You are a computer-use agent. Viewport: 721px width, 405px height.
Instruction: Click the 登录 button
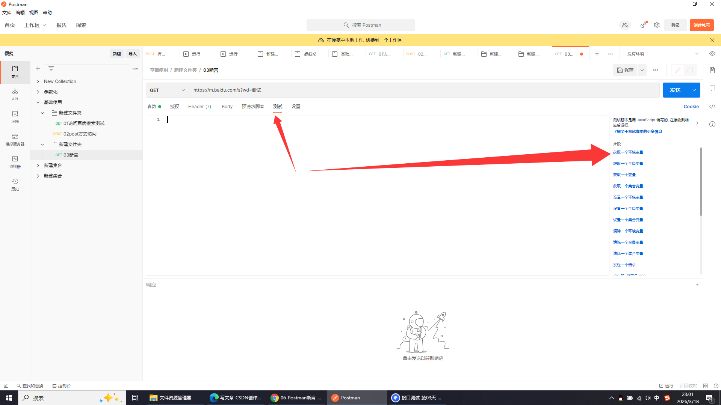click(676, 25)
